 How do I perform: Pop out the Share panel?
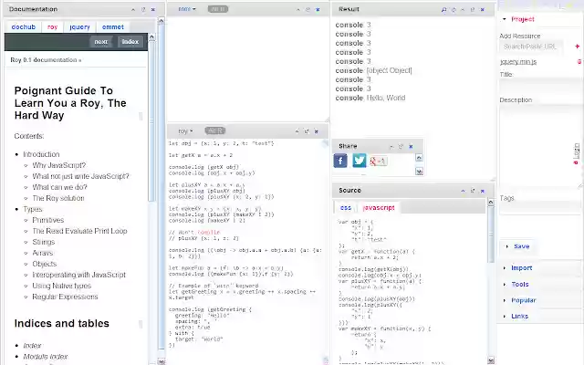pyautogui.click(x=401, y=146)
